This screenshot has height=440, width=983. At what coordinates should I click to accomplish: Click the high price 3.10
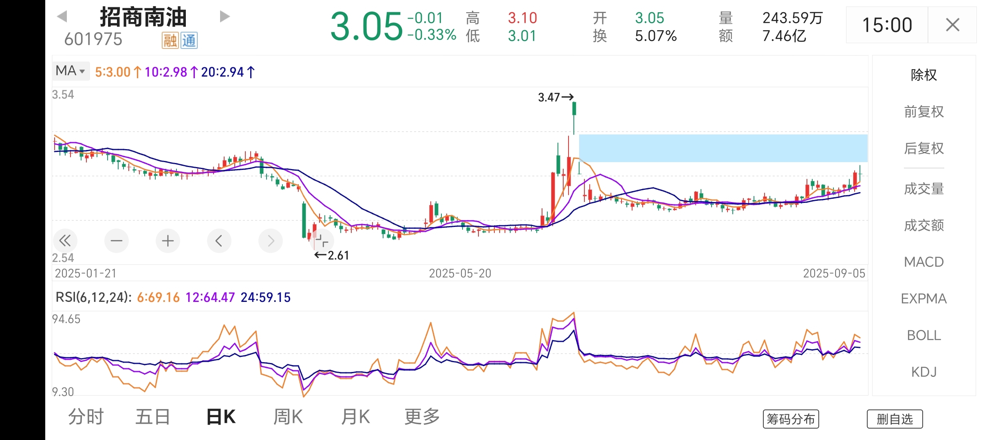[x=522, y=18]
